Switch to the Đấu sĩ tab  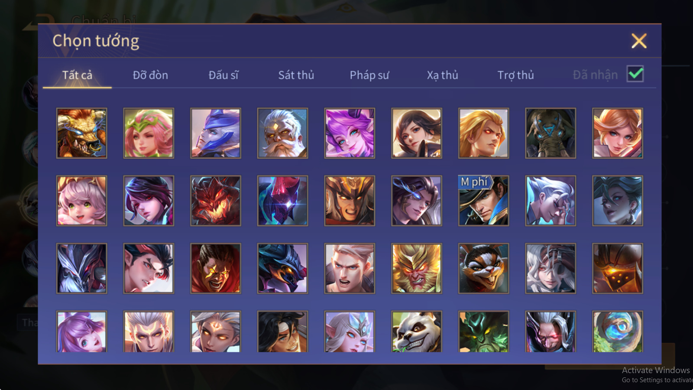tap(223, 75)
